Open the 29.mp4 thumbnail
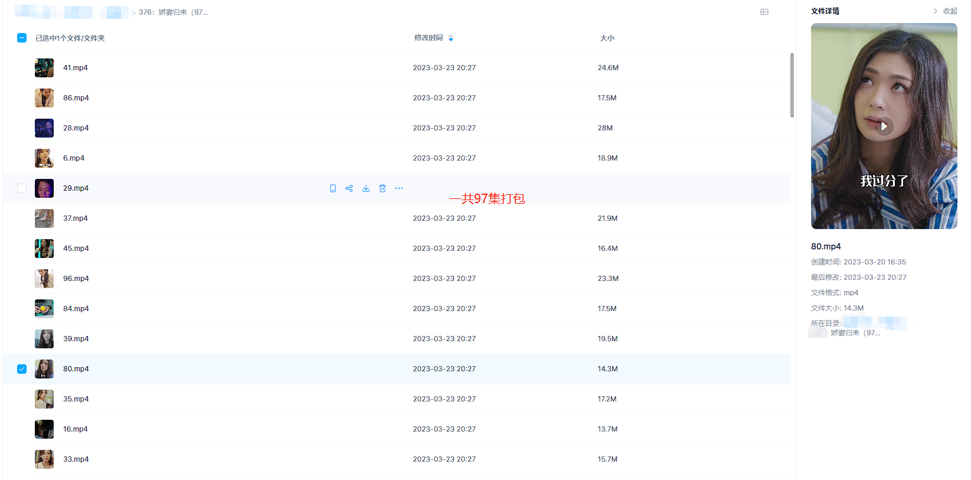The width and height of the screenshot is (971, 480). tap(44, 188)
